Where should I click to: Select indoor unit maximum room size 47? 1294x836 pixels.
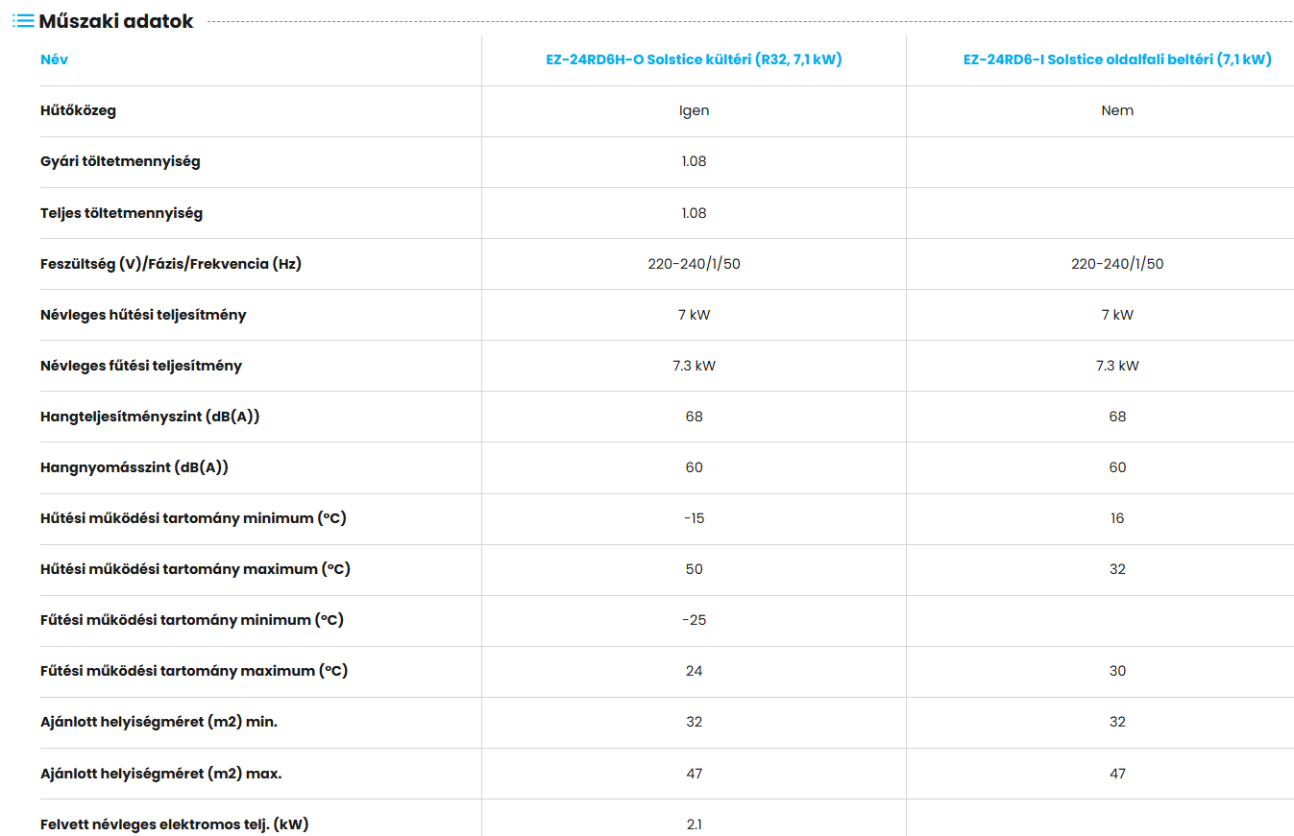tap(1117, 774)
